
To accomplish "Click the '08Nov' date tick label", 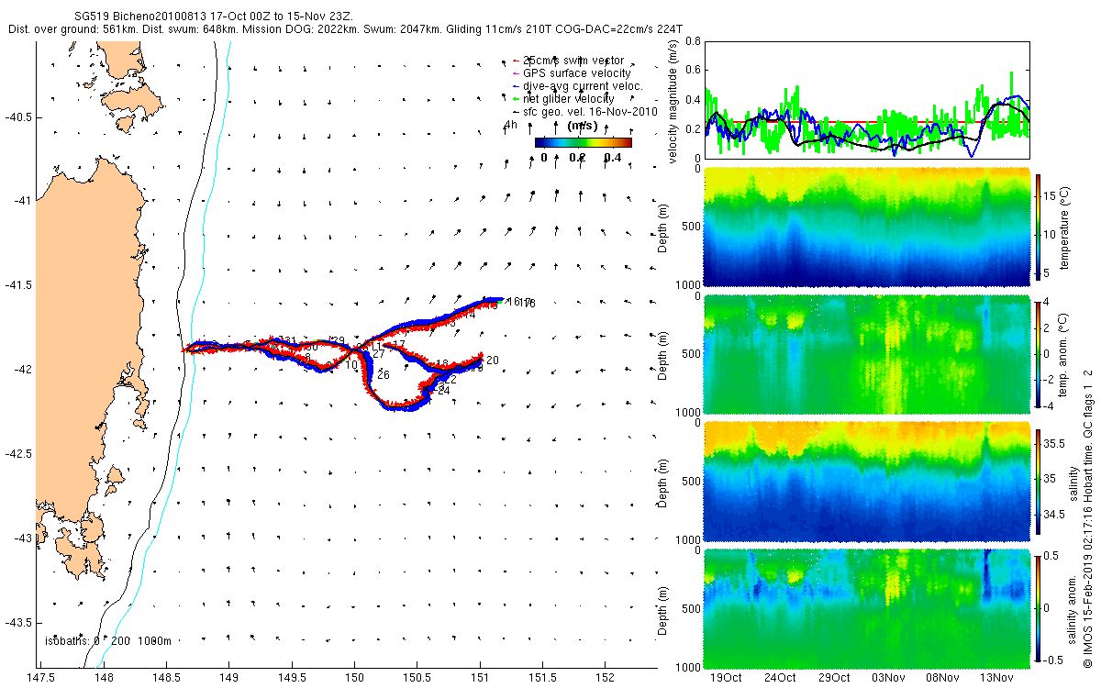I will pyautogui.click(x=942, y=678).
